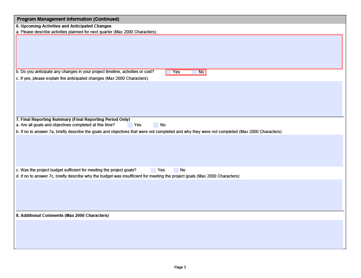The height and width of the screenshot is (278, 361).
Task: Check No for project budget sufficient
Action: [x=176, y=170]
